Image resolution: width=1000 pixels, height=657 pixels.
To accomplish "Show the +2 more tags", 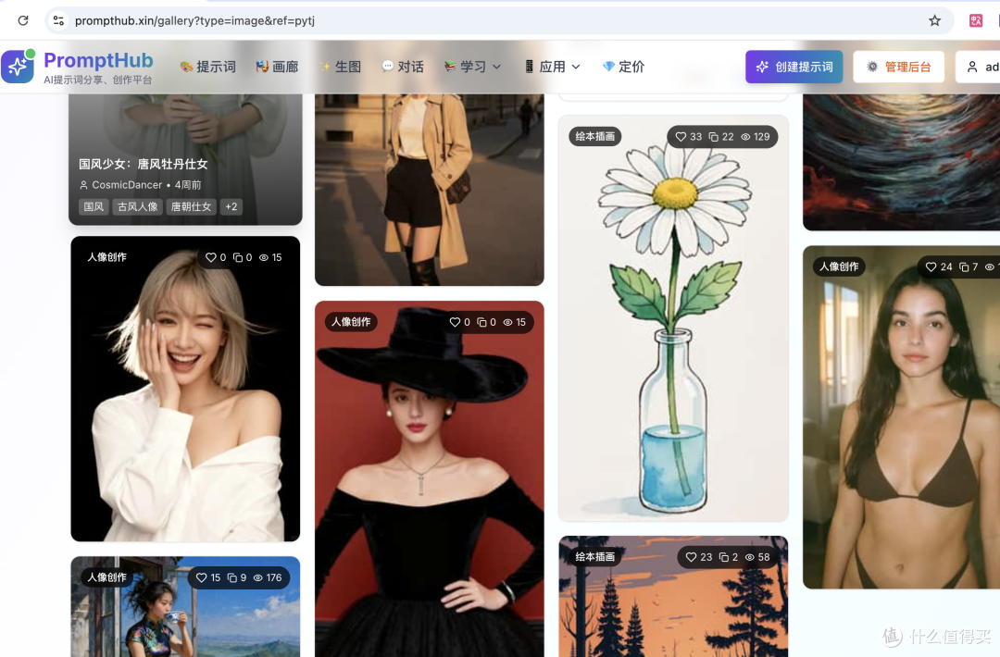I will click(231, 206).
